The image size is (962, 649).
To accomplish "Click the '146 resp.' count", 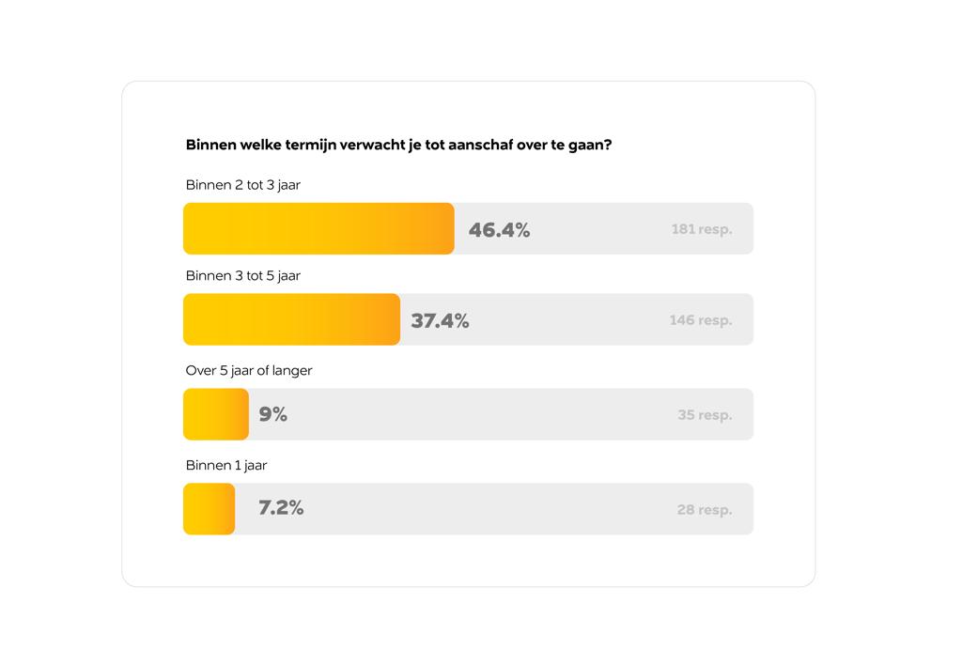I will point(701,320).
